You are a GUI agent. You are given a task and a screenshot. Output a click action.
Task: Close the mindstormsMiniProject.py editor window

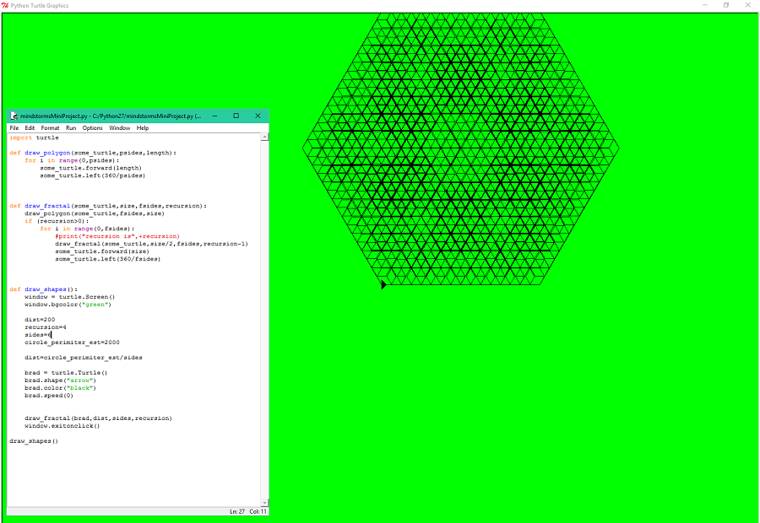click(x=258, y=116)
